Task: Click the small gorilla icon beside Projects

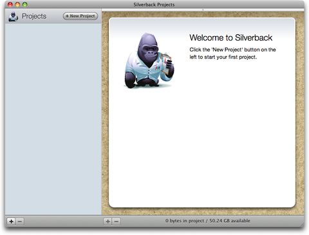Action: pos(13,17)
